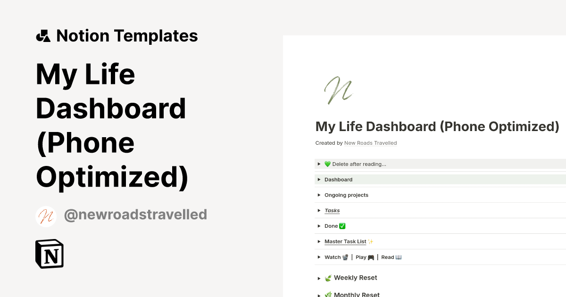Image resolution: width=566 pixels, height=297 pixels.
Task: Click the Notion Templates logo icon
Action: [x=42, y=35]
